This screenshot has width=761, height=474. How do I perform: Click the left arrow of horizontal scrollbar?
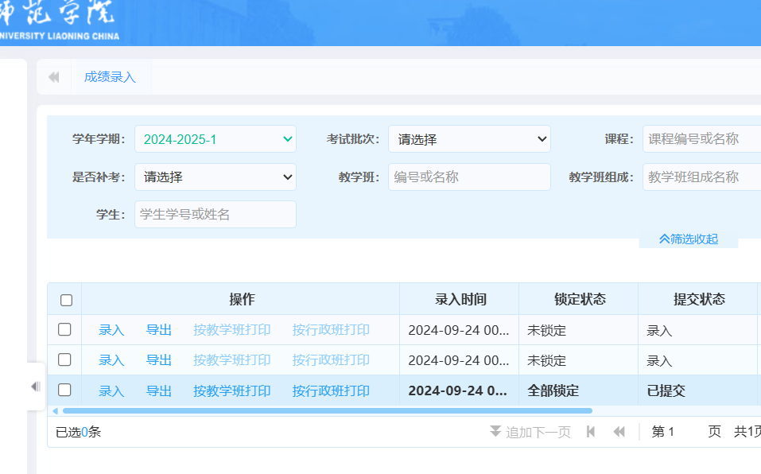[x=55, y=411]
